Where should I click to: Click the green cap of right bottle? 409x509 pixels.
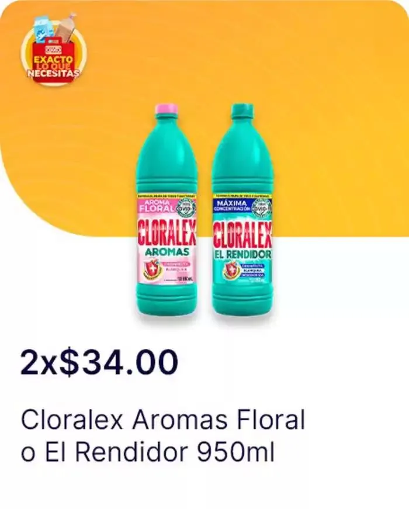click(x=242, y=110)
